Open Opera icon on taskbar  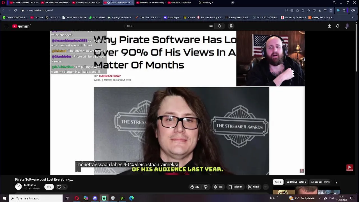tap(77, 198)
